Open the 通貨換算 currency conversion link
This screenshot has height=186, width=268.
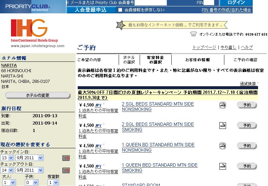click(248, 83)
